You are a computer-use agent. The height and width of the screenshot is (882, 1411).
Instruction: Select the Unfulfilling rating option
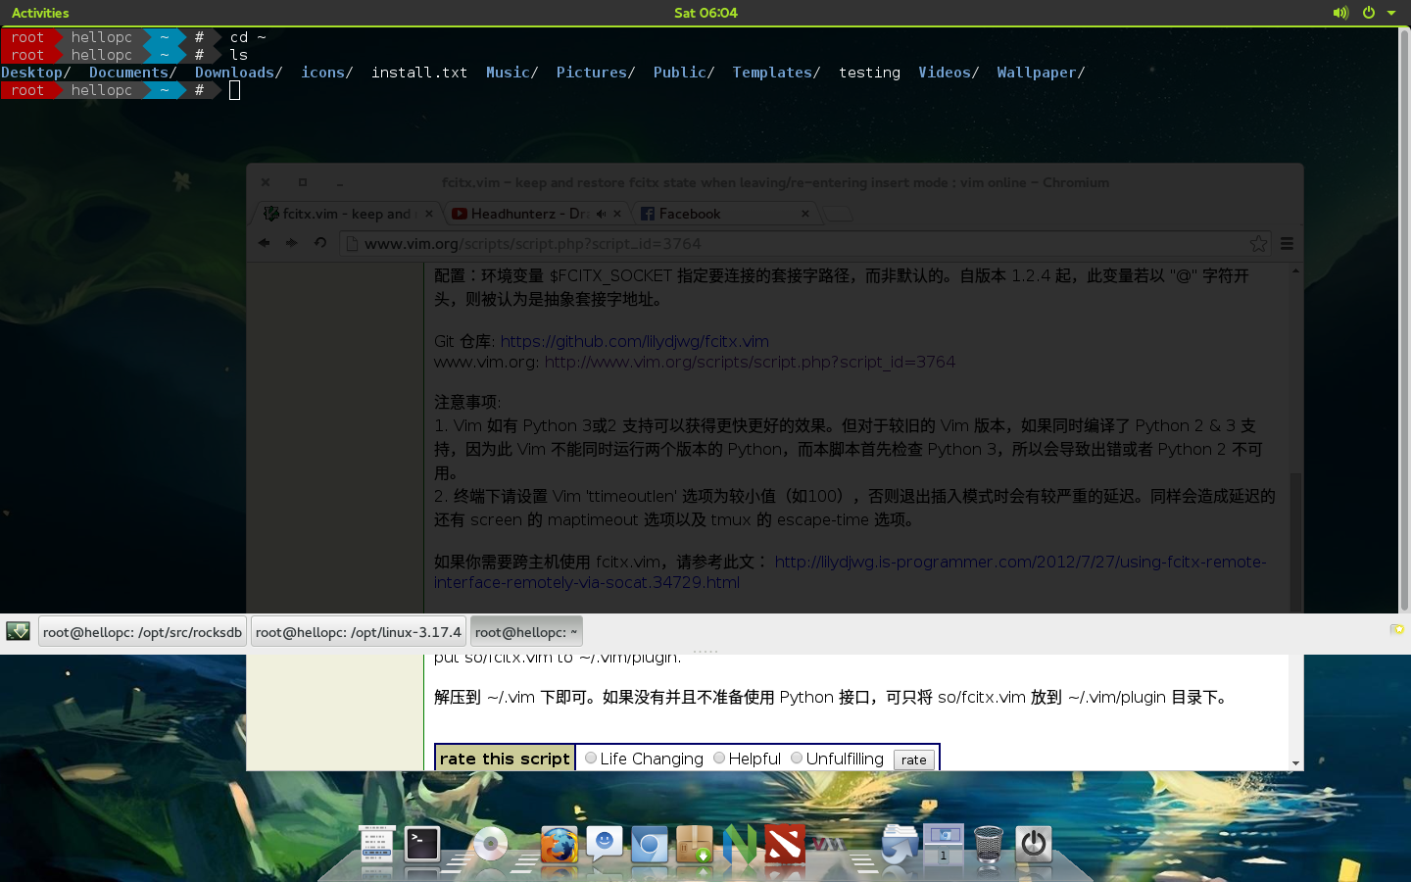click(x=797, y=758)
